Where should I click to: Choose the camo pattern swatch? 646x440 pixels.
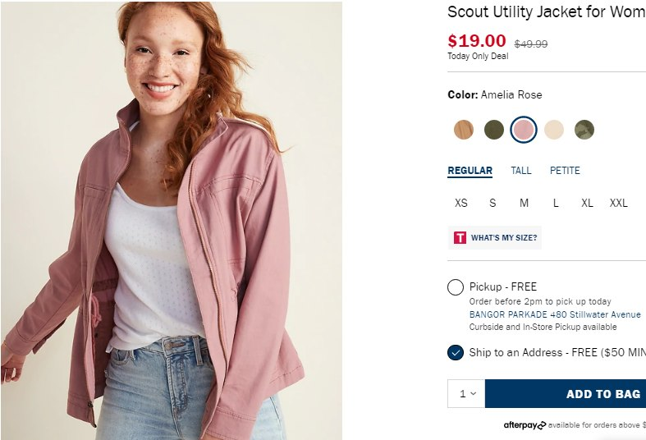584,130
